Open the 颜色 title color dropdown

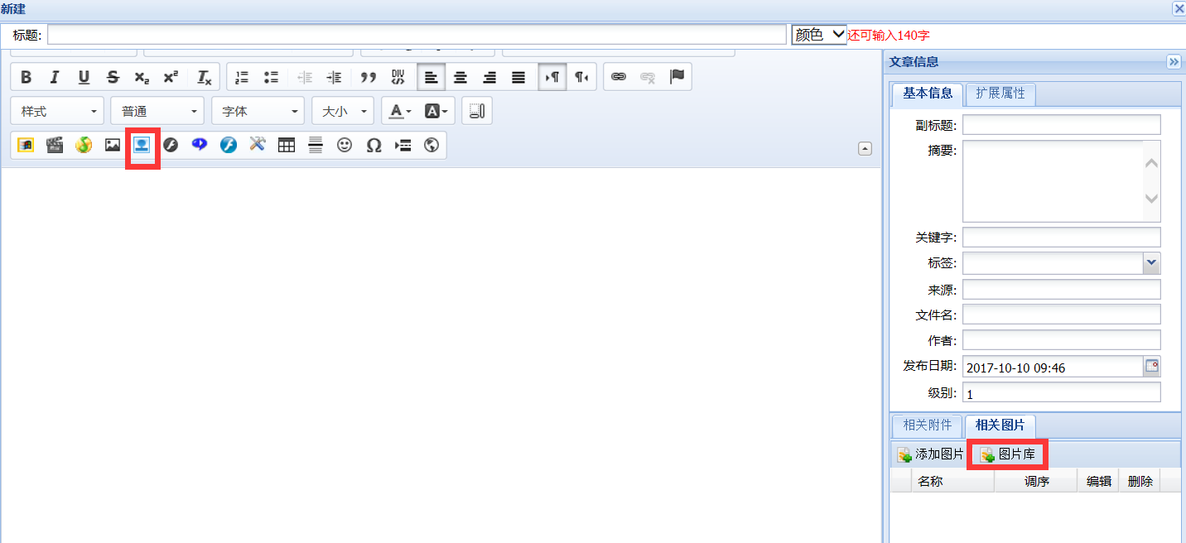pyautogui.click(x=819, y=34)
